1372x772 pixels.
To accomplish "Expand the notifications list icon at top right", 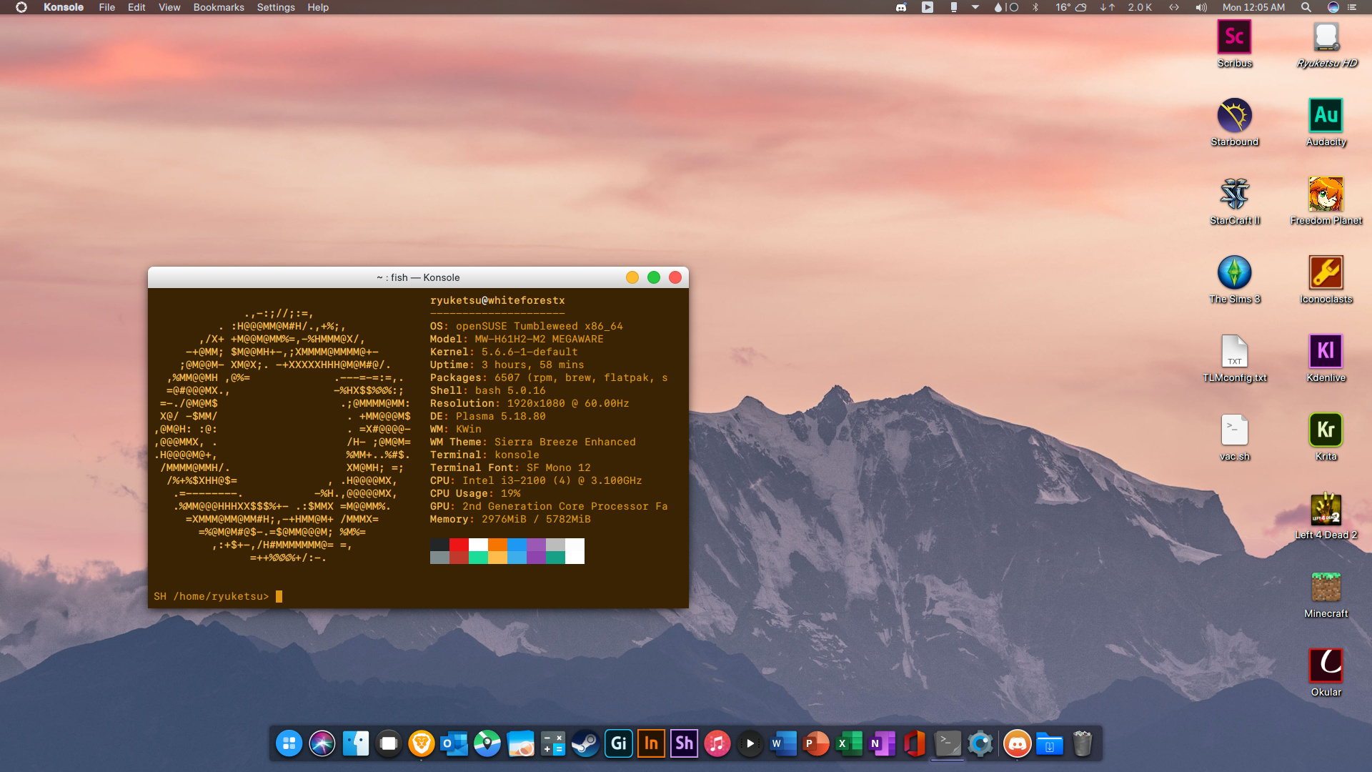I will (1351, 7).
